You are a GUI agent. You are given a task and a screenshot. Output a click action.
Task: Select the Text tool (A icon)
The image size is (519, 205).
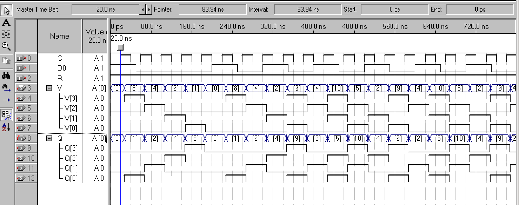6,23
